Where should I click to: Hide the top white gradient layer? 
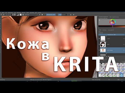click(99, 39)
